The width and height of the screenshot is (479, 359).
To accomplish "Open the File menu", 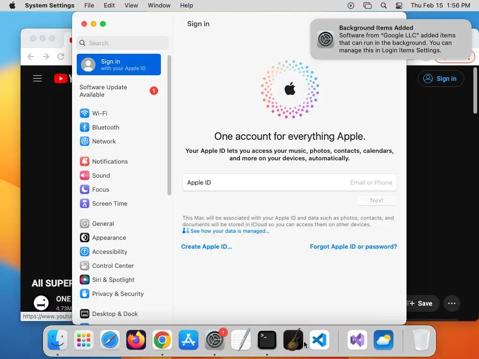I will 89,6.
